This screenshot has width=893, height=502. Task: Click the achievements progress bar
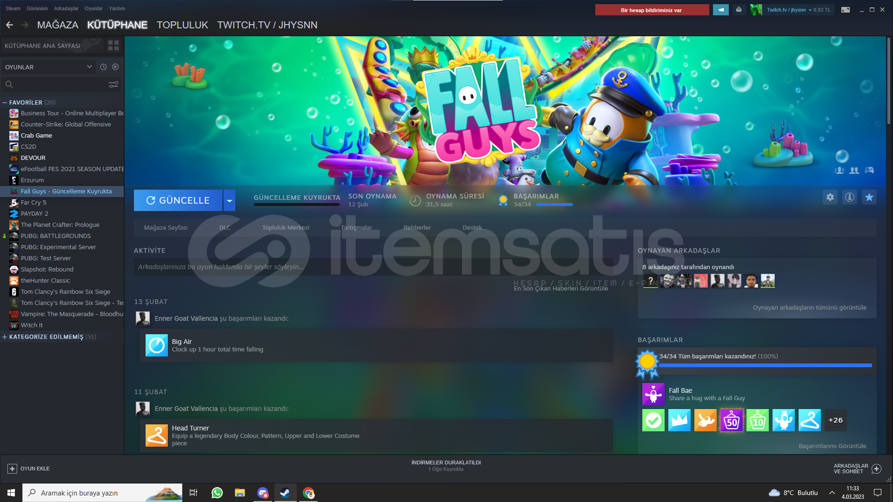765,366
